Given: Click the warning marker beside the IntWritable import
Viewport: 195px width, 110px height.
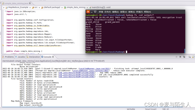Looking at the screenshot, I should [3, 25].
